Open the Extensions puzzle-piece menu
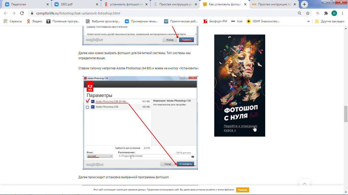The height and width of the screenshot is (195, 348). (326, 13)
